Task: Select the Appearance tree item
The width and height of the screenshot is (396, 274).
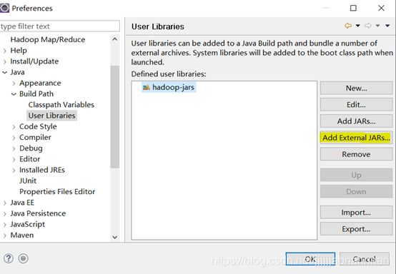Action: 40,83
